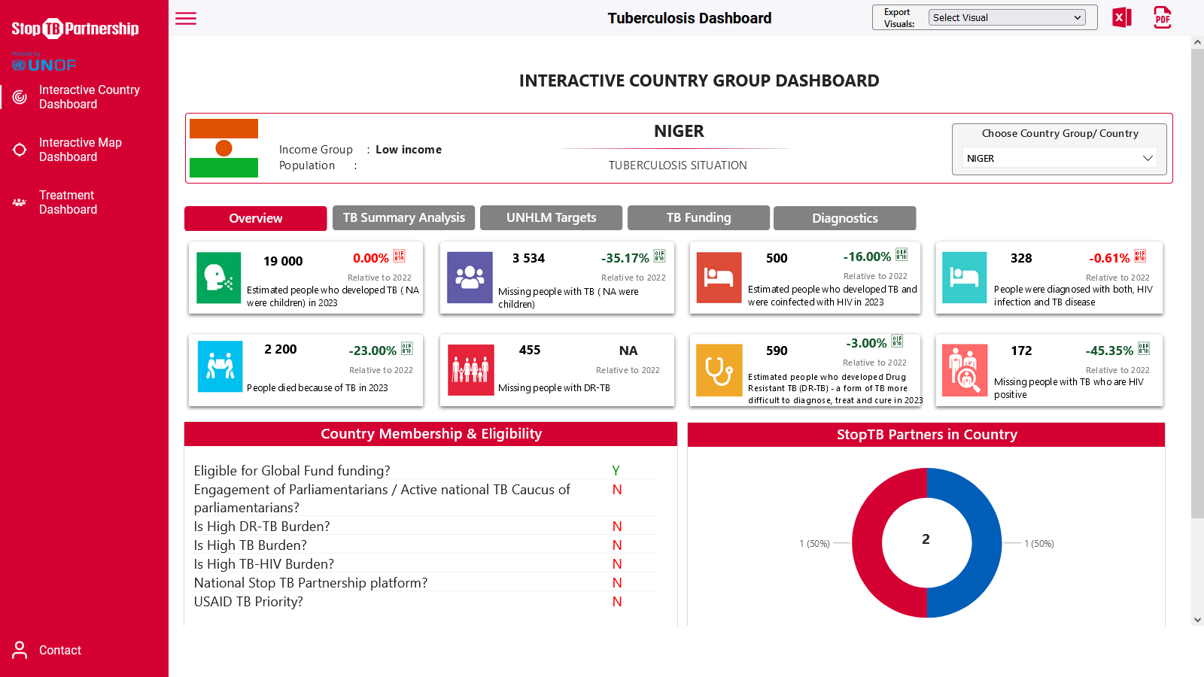Open the Treatment Dashboard link
Image resolution: width=1204 pixels, height=677 pixels.
click(68, 202)
